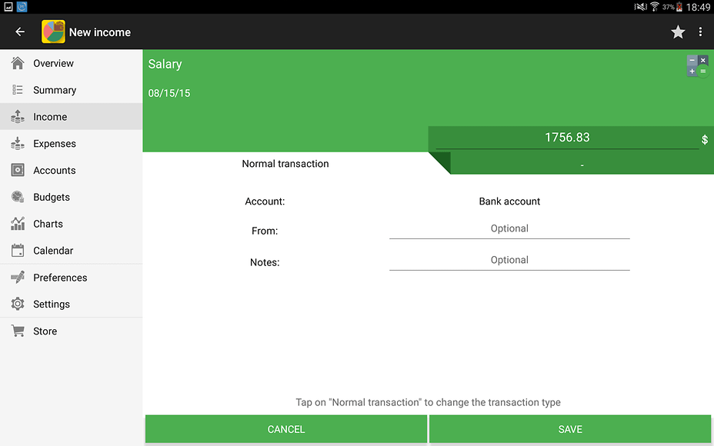Click the From optional field

tap(509, 229)
